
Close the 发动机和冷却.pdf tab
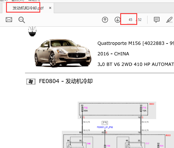click(x=50, y=8)
